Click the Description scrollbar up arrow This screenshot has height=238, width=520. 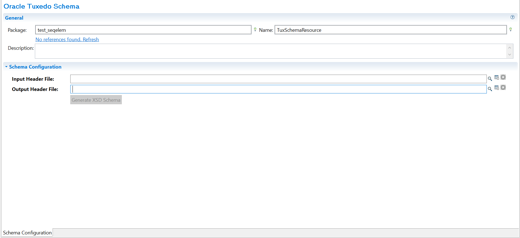[x=509, y=48]
